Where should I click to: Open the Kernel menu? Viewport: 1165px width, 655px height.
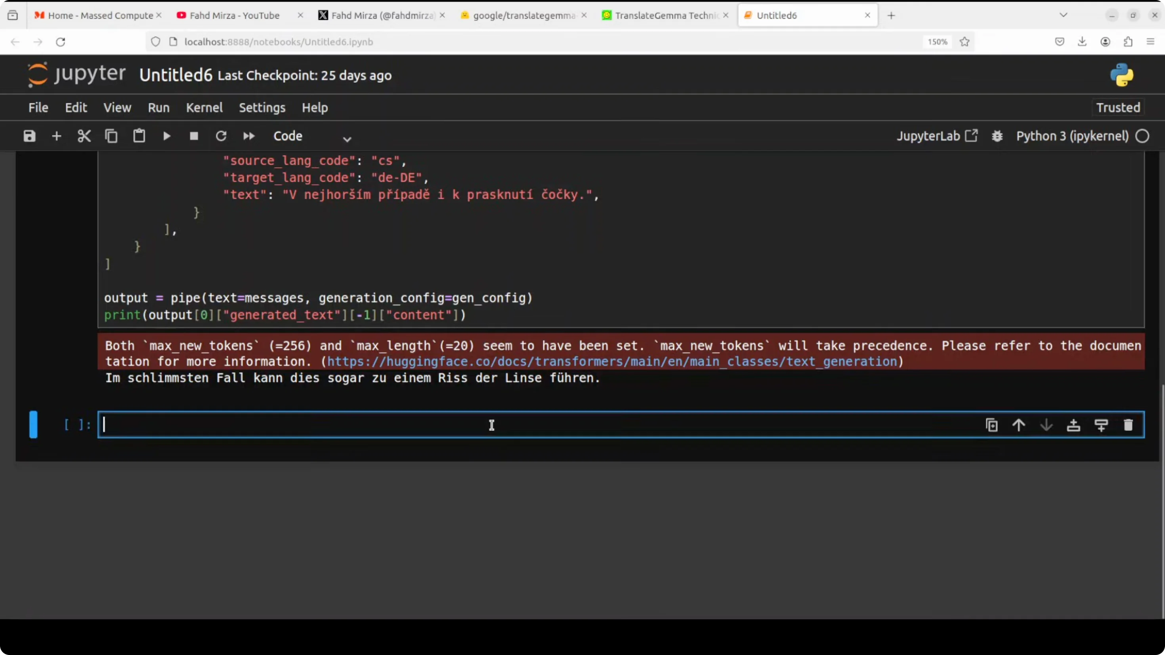tap(204, 108)
